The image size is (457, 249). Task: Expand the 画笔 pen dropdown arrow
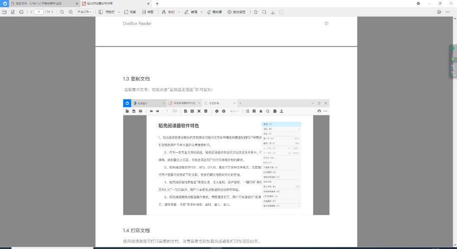pyautogui.click(x=201, y=12)
